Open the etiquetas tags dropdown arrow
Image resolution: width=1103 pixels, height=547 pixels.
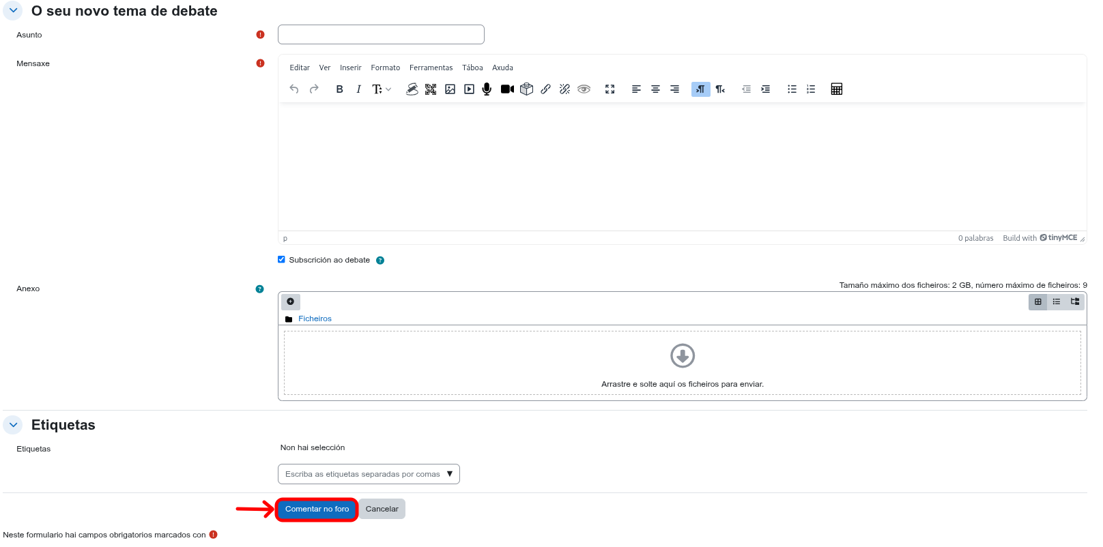point(450,474)
